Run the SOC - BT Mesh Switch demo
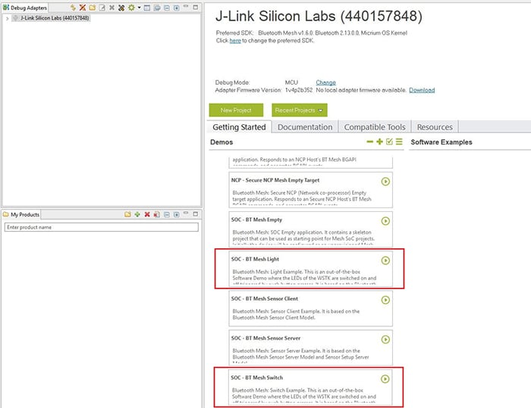Image resolution: width=531 pixels, height=408 pixels. (x=385, y=379)
